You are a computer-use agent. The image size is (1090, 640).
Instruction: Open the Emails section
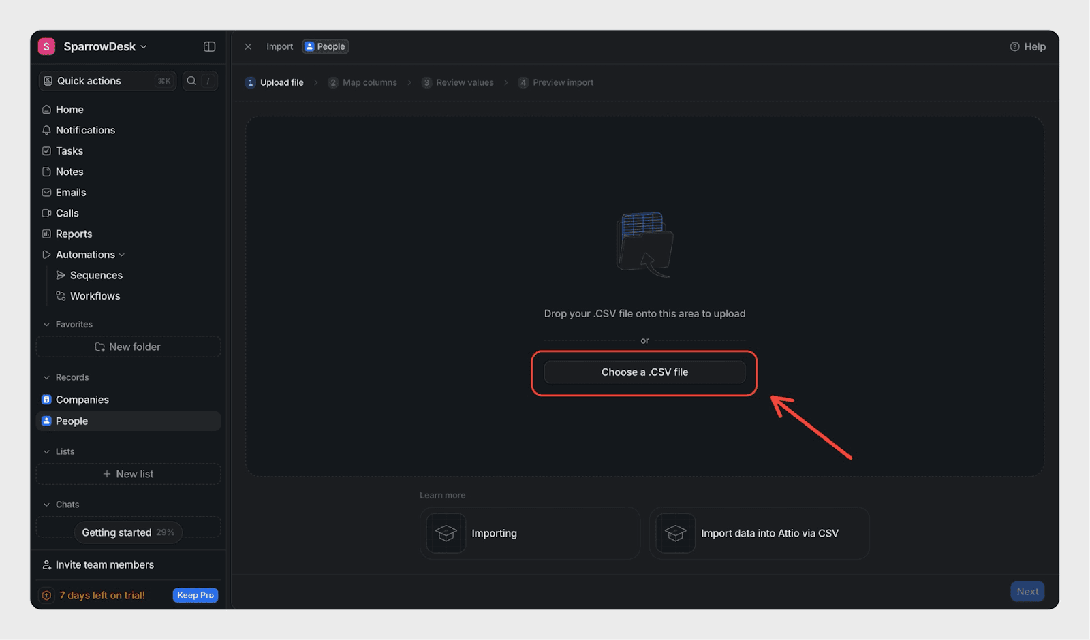(70, 193)
